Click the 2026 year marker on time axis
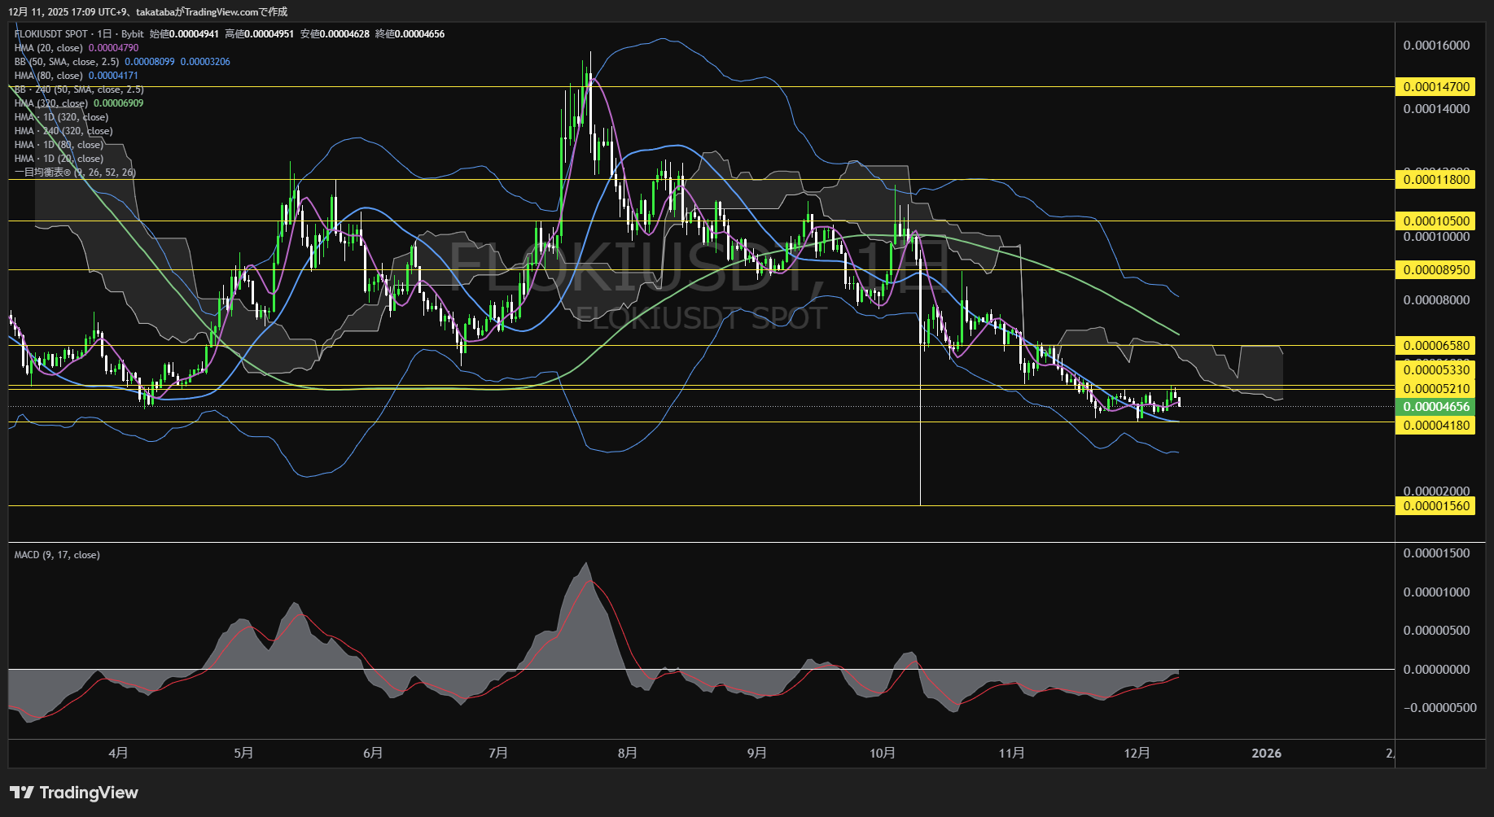The height and width of the screenshot is (817, 1494). 1266,754
